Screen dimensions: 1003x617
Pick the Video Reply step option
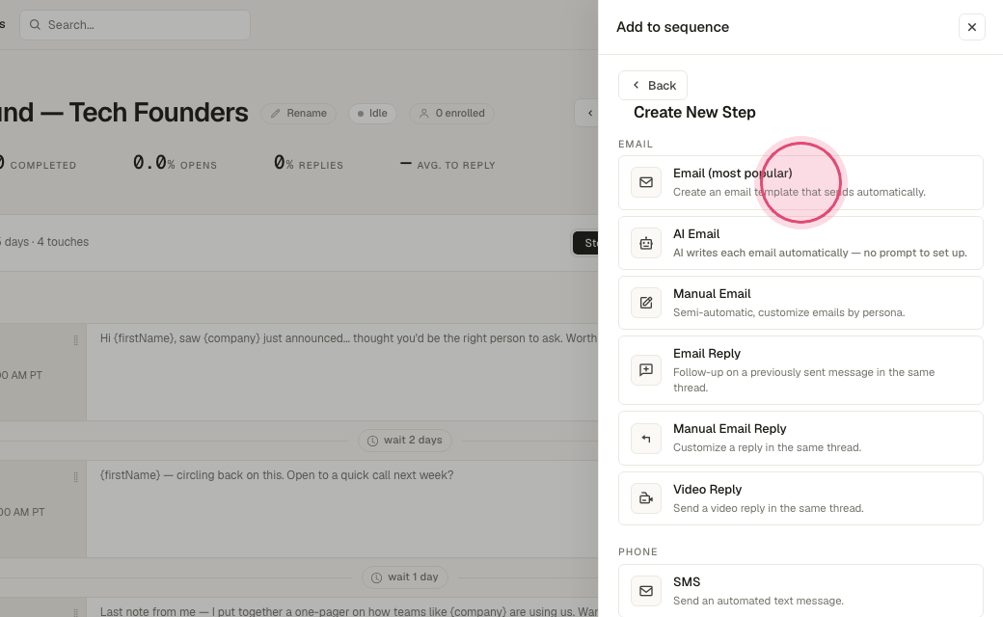click(x=800, y=498)
